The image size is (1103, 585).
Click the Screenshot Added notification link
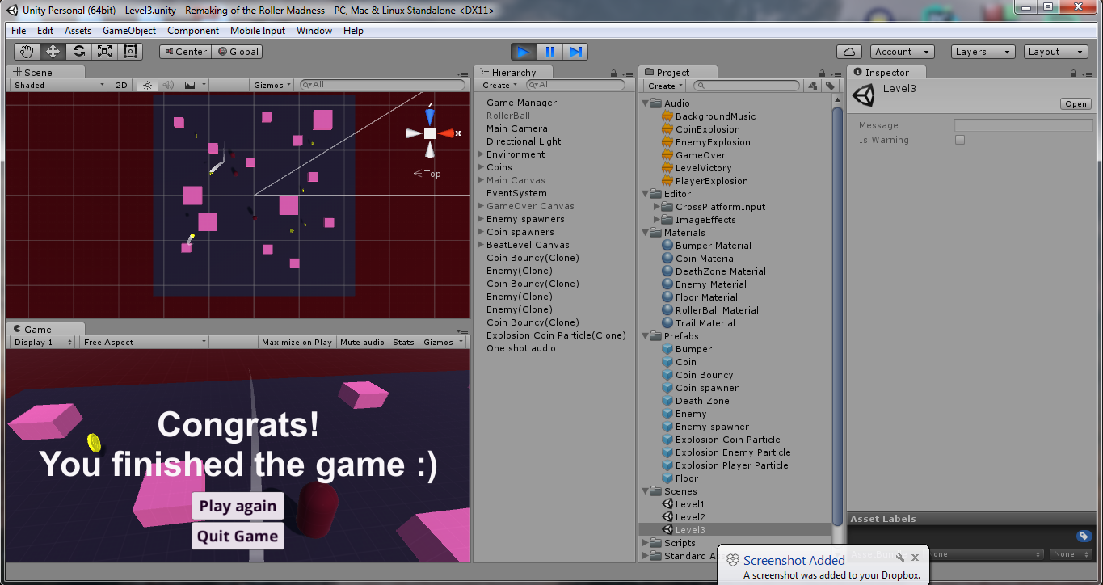point(794,560)
